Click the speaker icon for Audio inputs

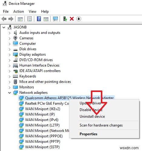[x=15, y=33]
